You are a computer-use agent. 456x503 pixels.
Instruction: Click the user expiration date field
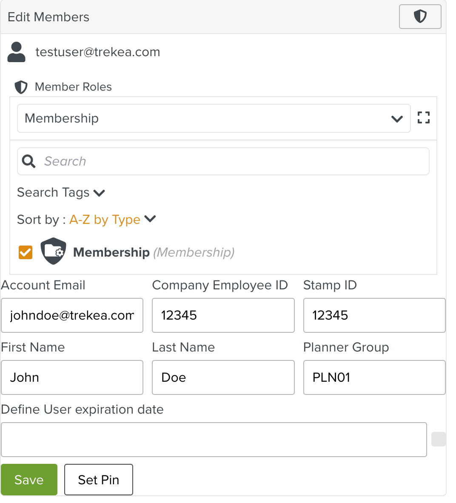214,440
